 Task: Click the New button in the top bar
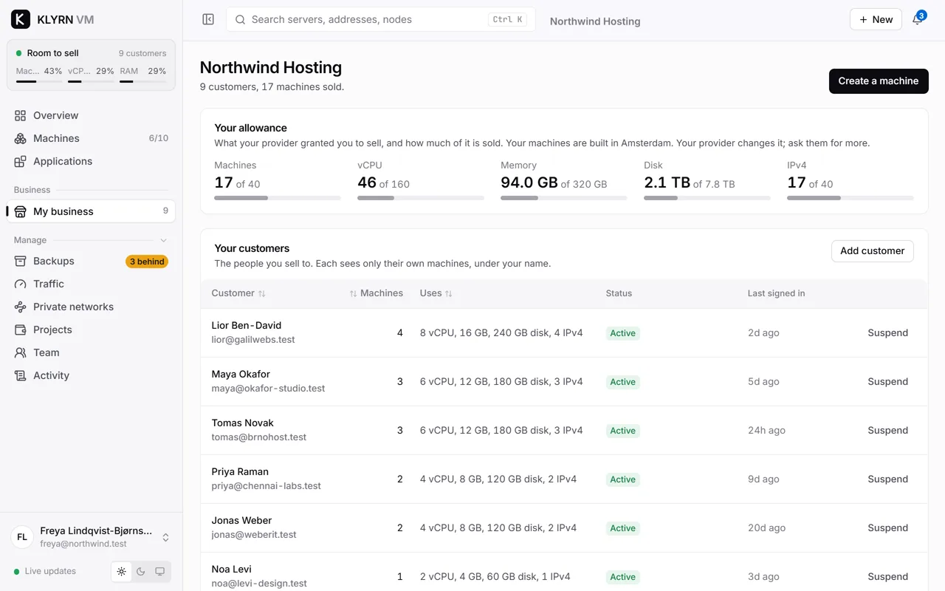coord(876,19)
